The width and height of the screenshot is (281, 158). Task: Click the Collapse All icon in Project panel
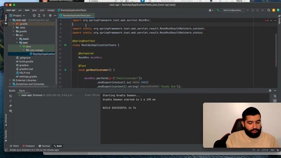44,16
